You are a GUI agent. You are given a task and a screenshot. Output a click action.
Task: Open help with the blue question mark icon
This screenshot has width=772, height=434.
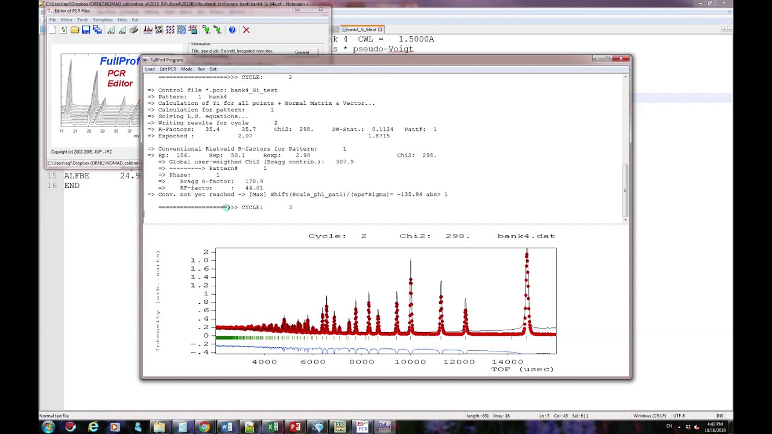tap(232, 30)
